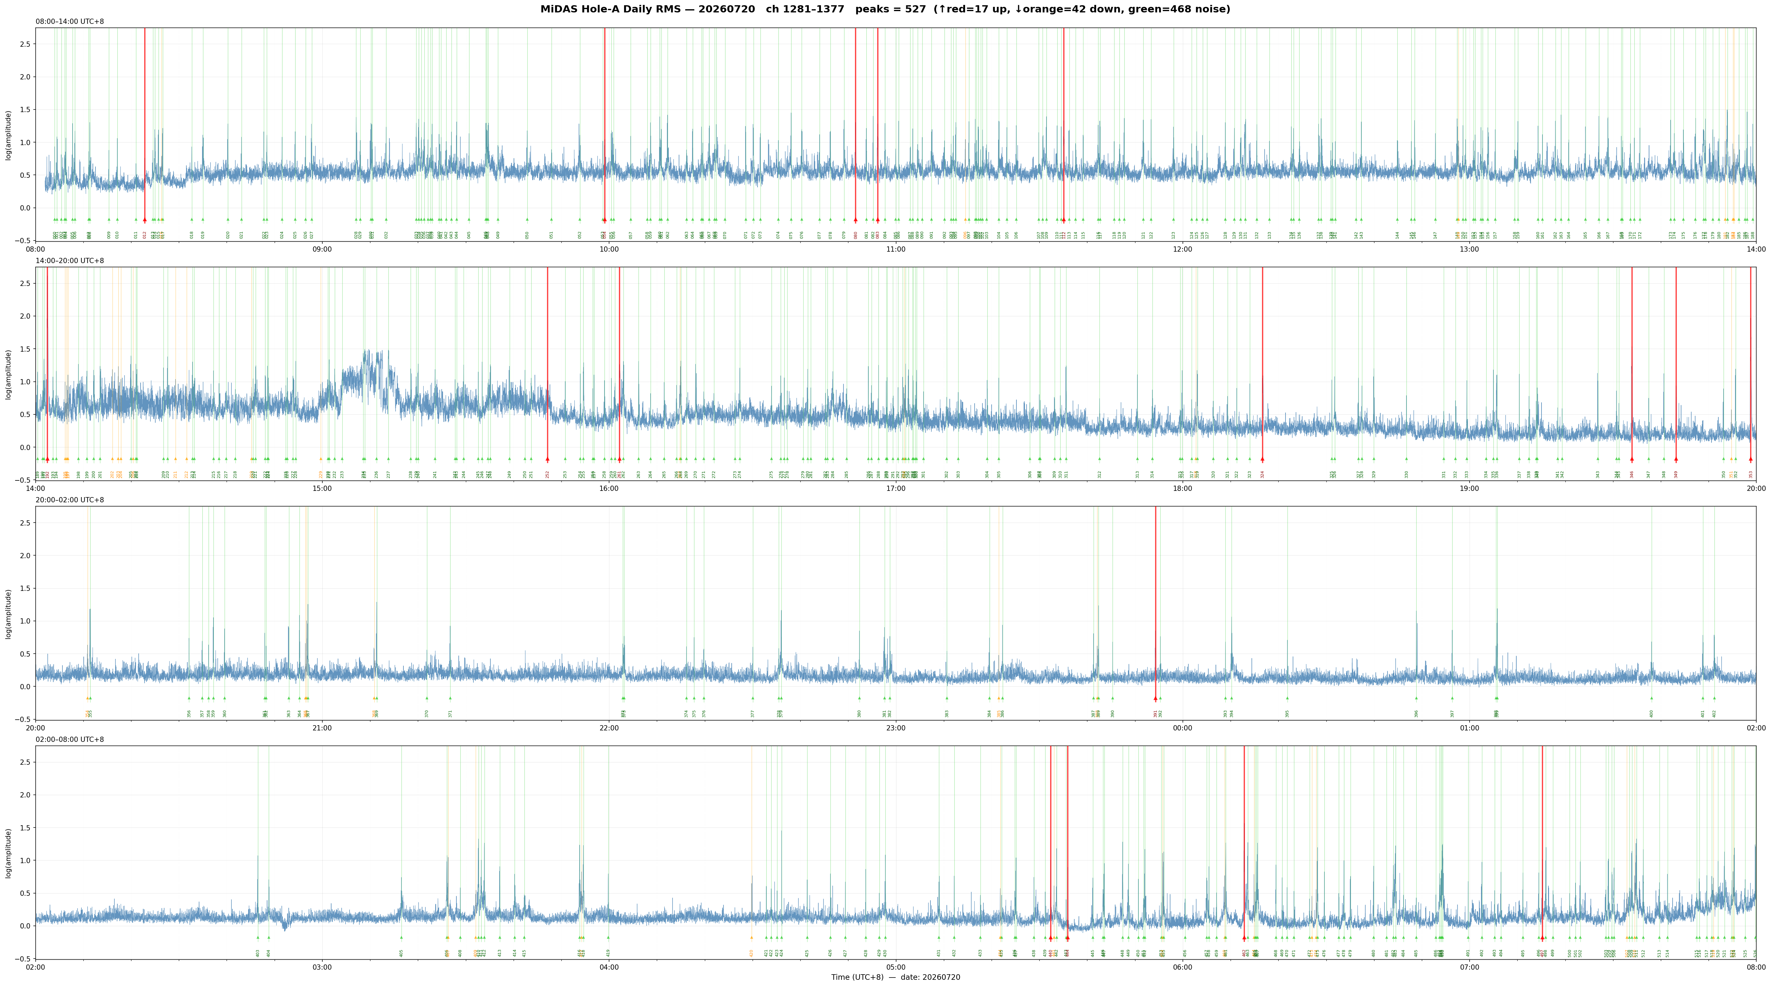The image size is (1771, 986).
Task: Click the red upward peak marker labeled 252
Action: [547, 459]
